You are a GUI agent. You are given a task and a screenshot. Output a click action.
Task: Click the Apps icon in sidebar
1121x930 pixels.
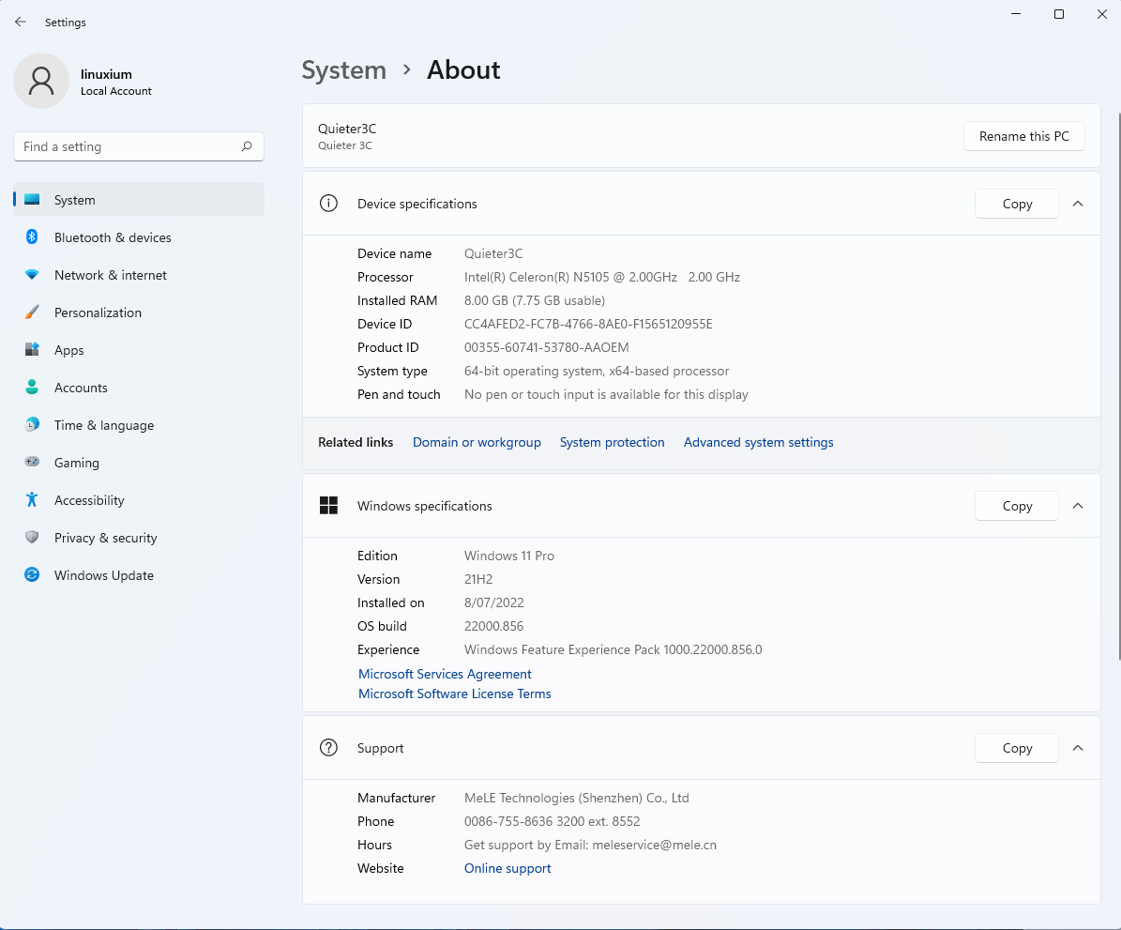pos(32,349)
